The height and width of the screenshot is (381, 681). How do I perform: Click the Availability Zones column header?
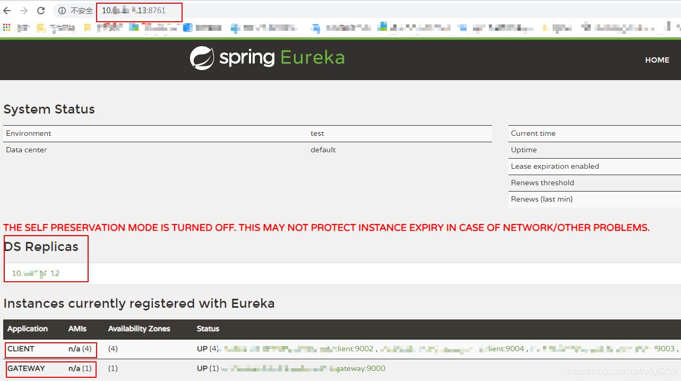(x=139, y=328)
